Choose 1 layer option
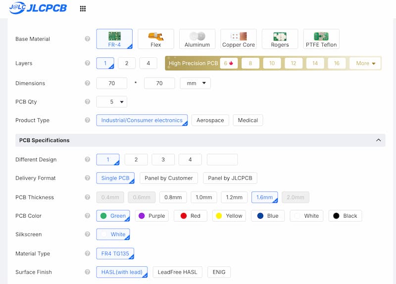 pyautogui.click(x=105, y=63)
